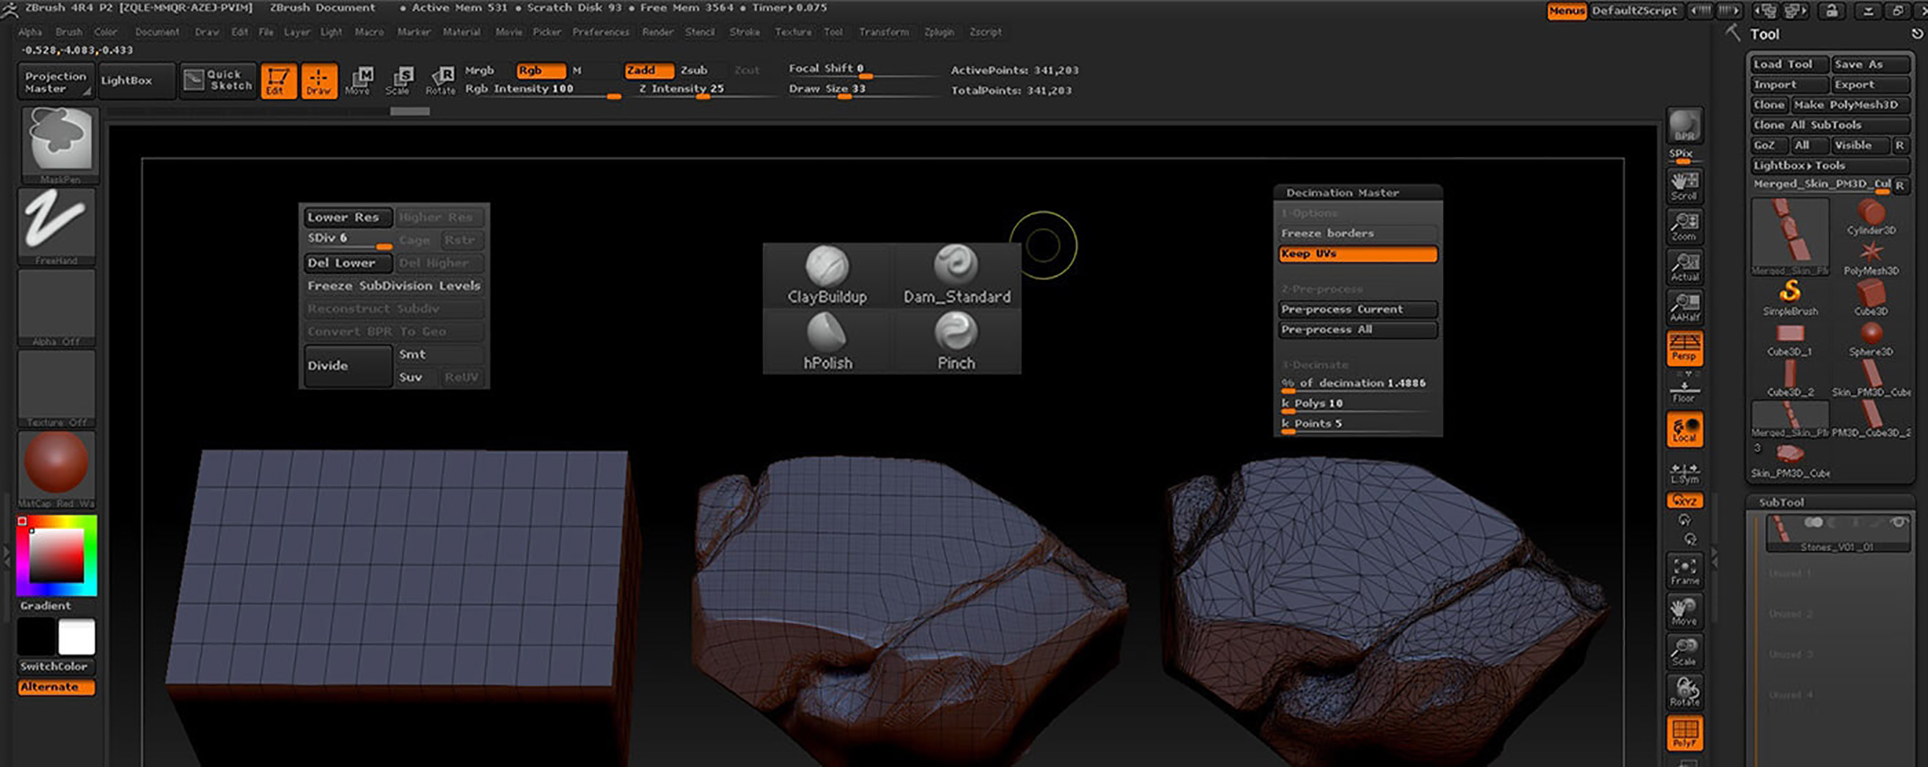Open the Zplugin menu
Viewport: 1928px width, 767px height.
tap(939, 32)
